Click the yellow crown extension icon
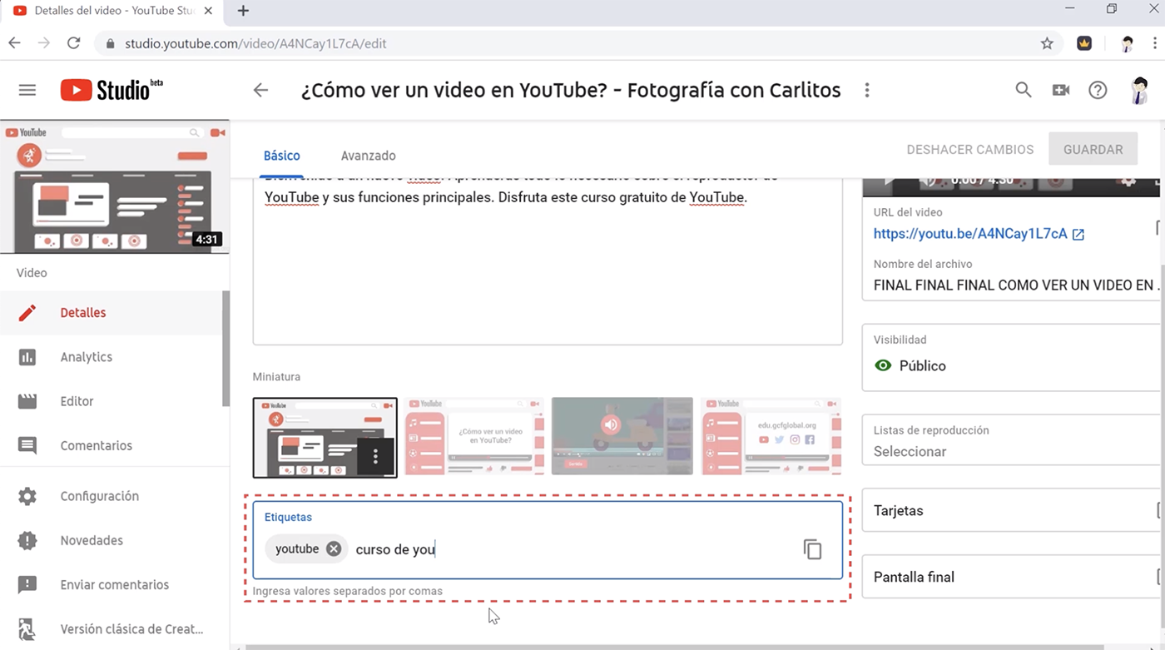The height and width of the screenshot is (650, 1165). (1084, 43)
